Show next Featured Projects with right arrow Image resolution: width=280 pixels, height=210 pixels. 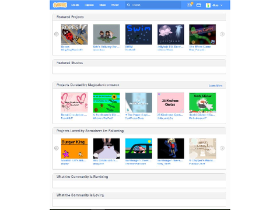pos(222,34)
